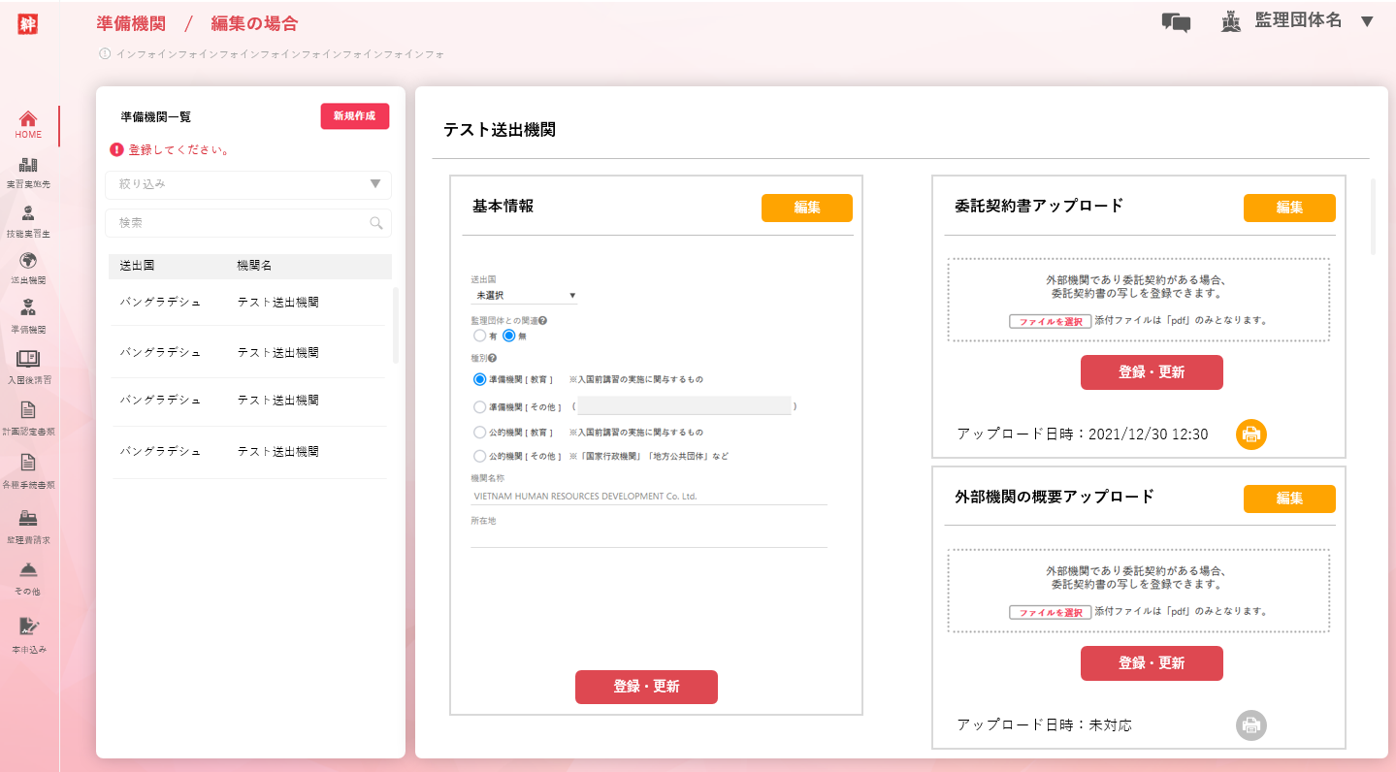Select 準備機関 [その他] radio option
Image resolution: width=1396 pixels, height=772 pixels.
click(x=479, y=407)
